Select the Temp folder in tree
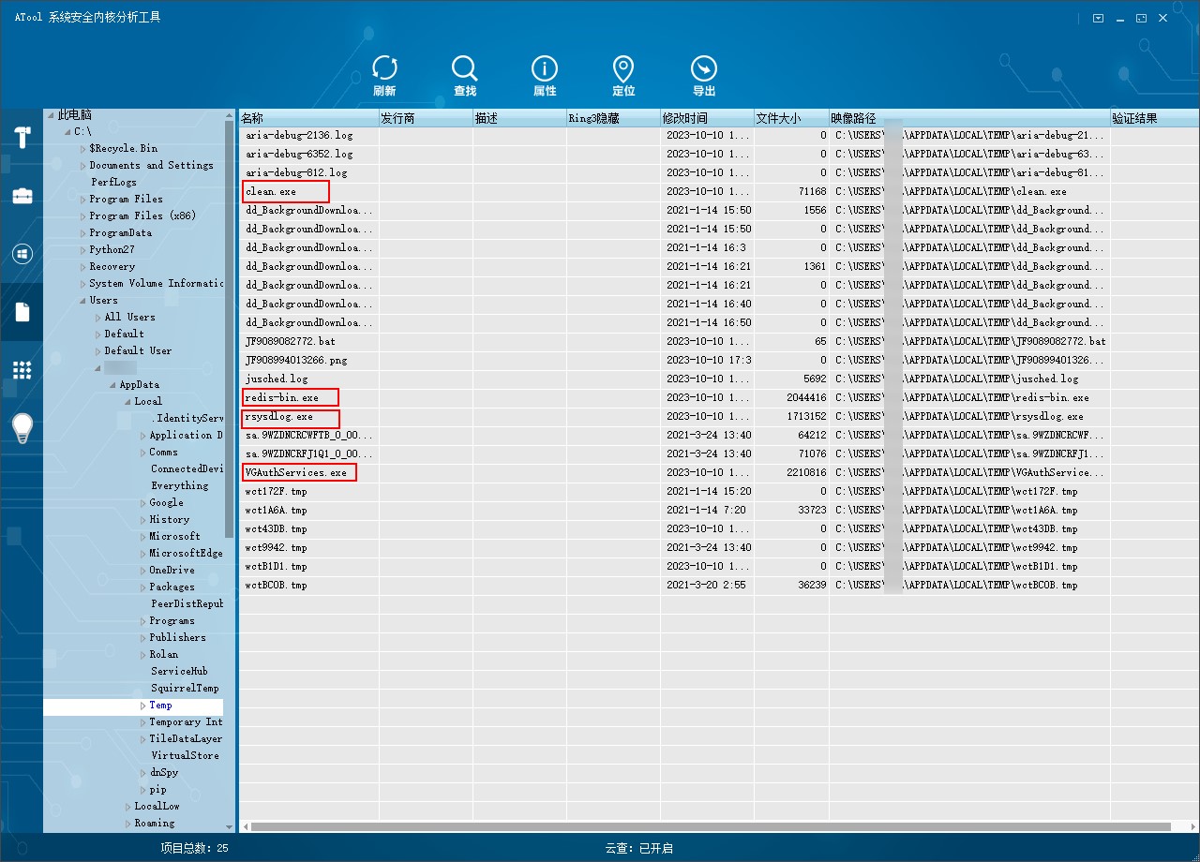Screen dimensions: 1200x862 coord(160,706)
